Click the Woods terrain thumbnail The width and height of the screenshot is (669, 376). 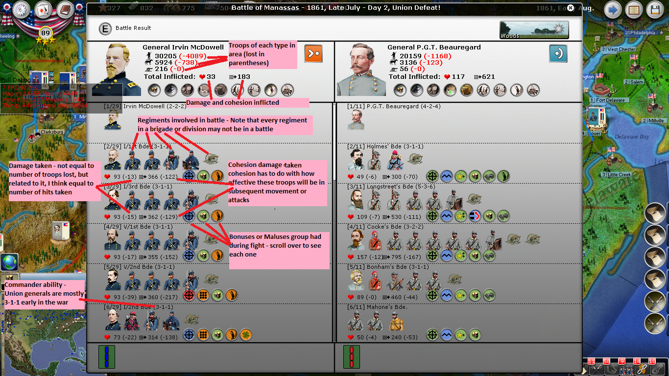534,30
